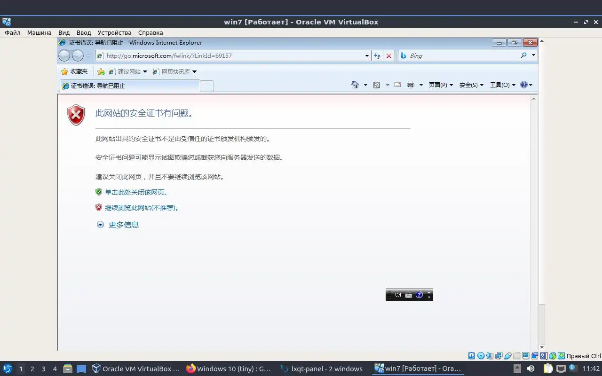Switch to virtual desktop 3

click(43, 369)
